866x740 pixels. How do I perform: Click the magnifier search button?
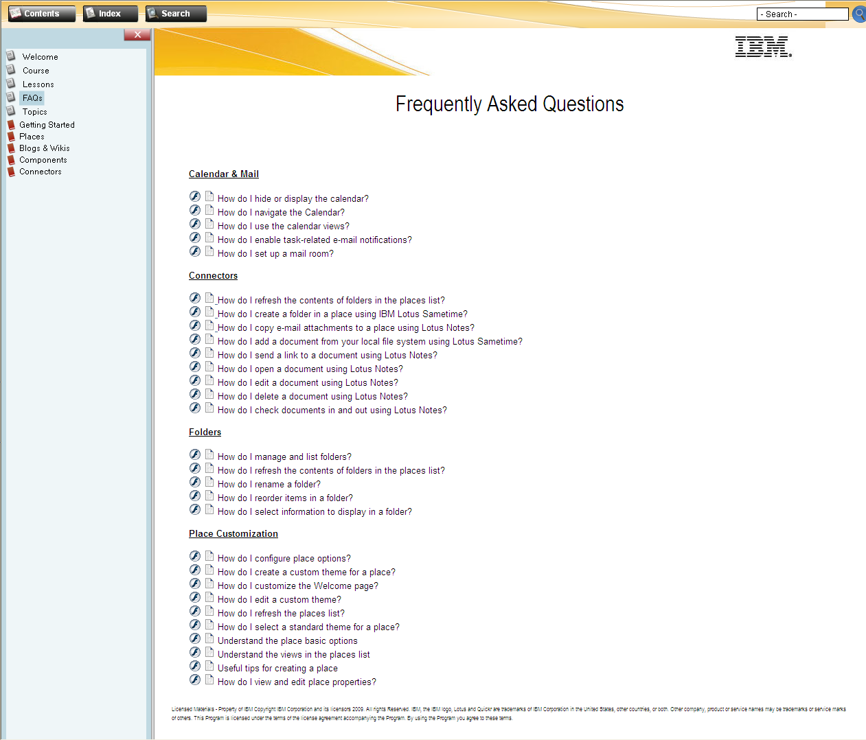point(859,14)
